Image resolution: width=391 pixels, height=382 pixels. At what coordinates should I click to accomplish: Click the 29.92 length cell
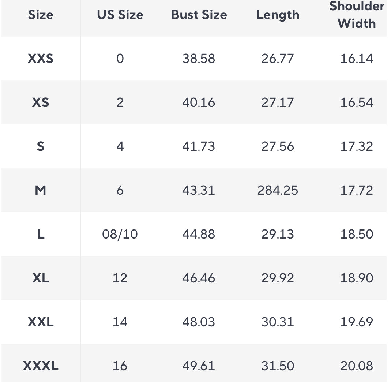pos(278,278)
